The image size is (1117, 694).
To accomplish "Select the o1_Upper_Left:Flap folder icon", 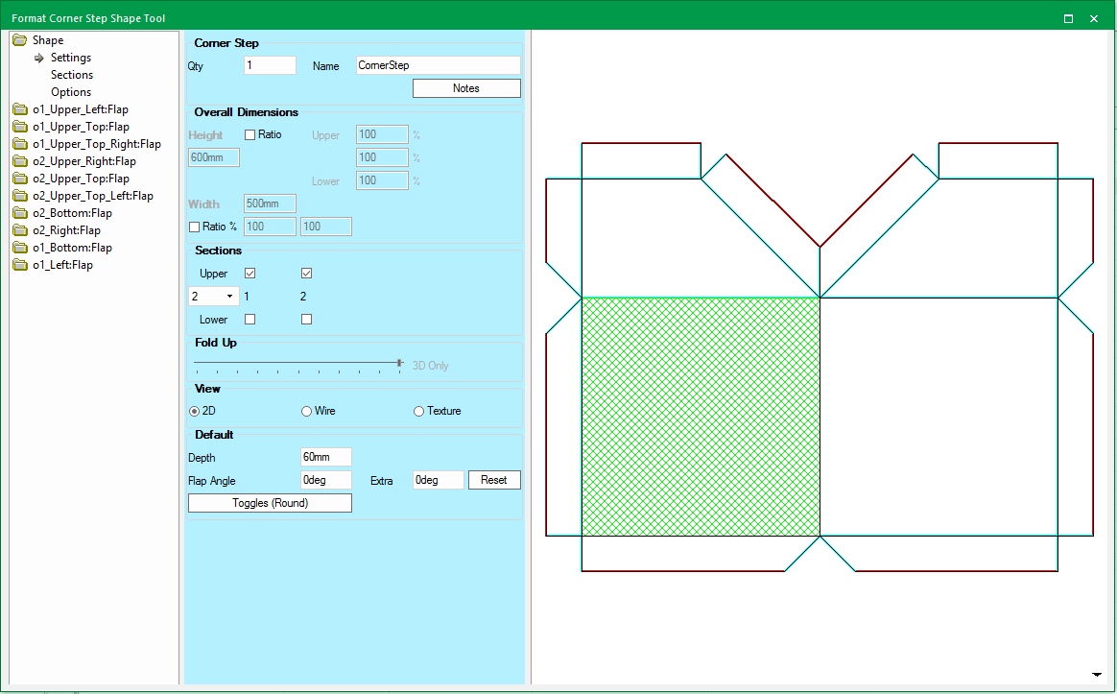I will pyautogui.click(x=20, y=109).
